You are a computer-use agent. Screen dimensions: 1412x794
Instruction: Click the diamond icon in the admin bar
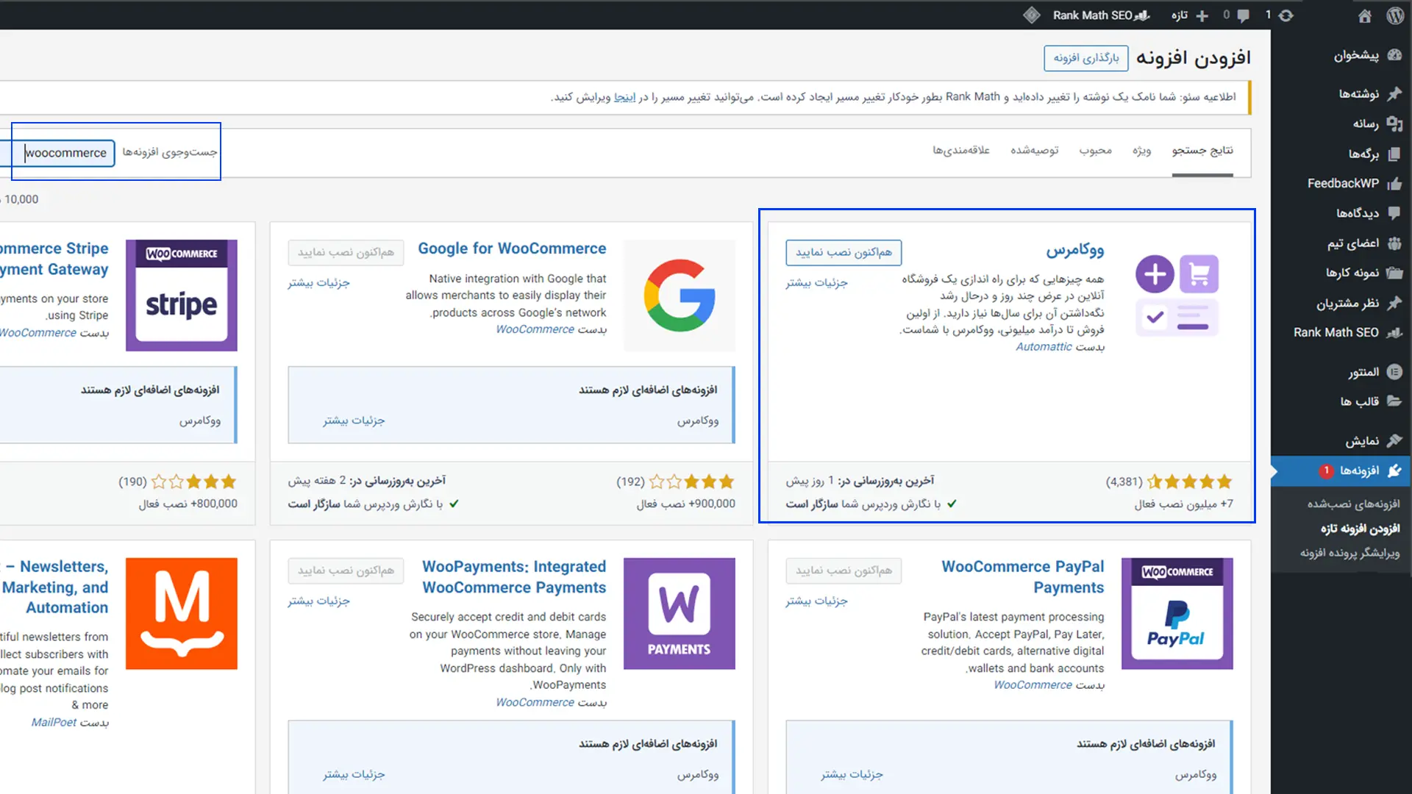(x=1031, y=15)
